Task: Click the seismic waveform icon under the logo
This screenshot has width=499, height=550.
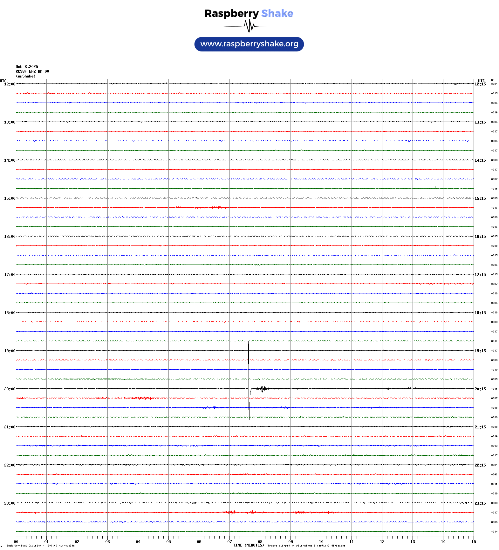Action: pos(249,26)
